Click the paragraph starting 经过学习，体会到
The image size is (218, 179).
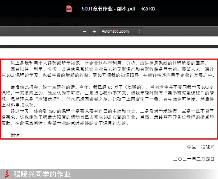point(108,117)
